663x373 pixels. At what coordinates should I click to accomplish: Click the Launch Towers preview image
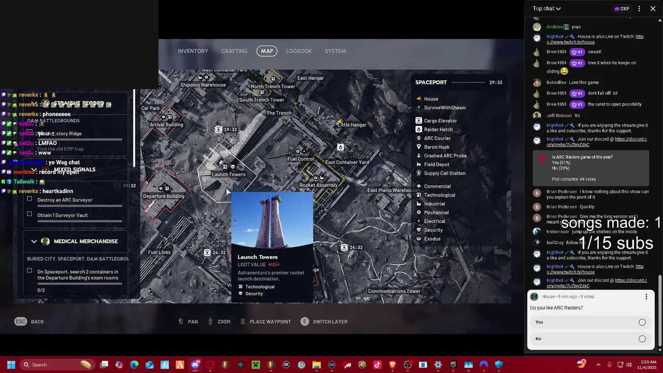(x=272, y=220)
